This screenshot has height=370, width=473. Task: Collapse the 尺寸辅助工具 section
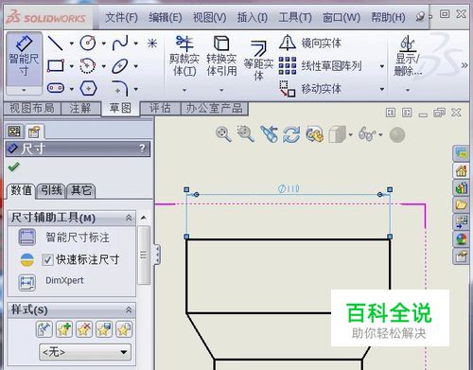[x=129, y=218]
